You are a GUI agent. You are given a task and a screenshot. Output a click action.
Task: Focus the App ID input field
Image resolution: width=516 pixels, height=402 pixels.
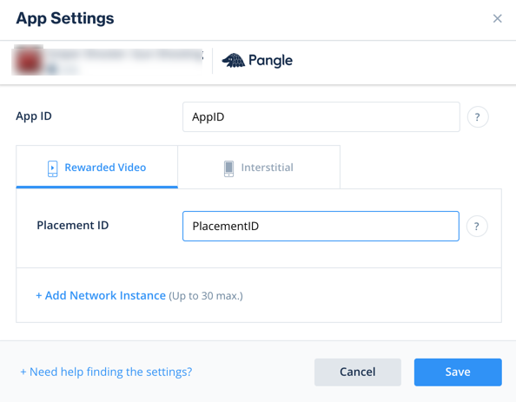point(321,117)
